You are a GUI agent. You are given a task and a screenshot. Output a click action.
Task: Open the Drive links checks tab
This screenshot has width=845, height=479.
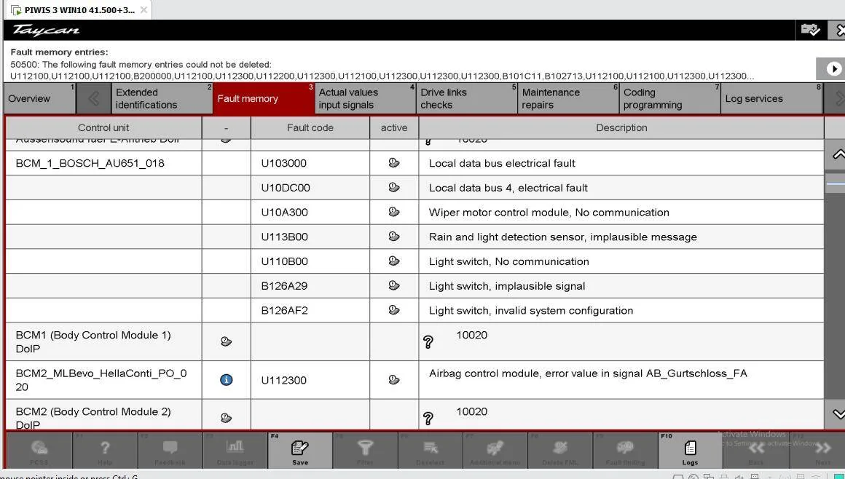pyautogui.click(x=467, y=98)
